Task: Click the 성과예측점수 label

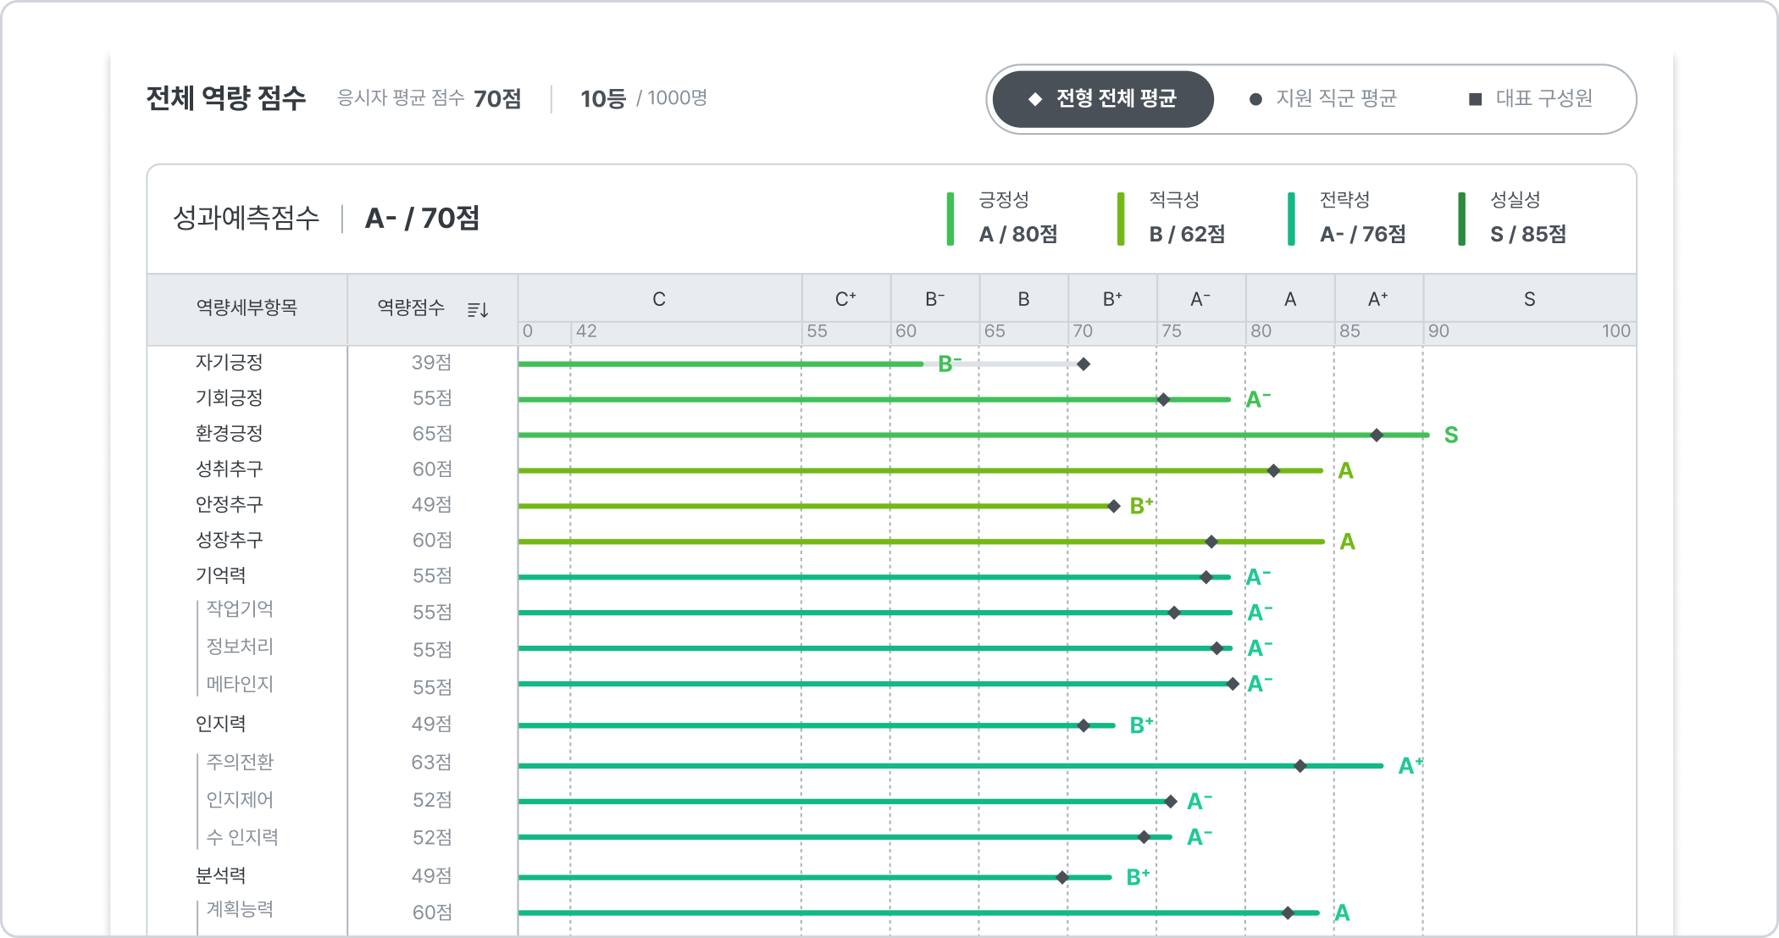Action: click(x=246, y=219)
